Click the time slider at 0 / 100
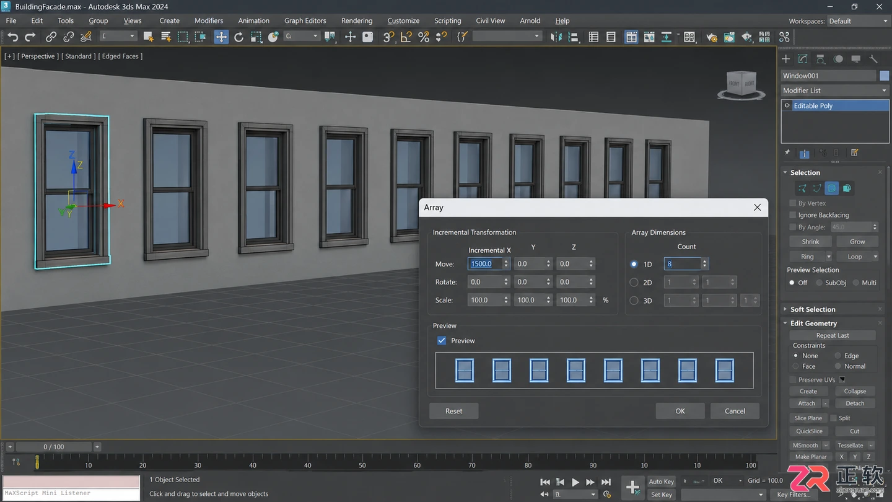Image resolution: width=892 pixels, height=502 pixels. [53, 447]
